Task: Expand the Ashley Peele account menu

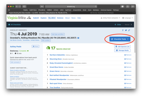Action: pos(110,18)
